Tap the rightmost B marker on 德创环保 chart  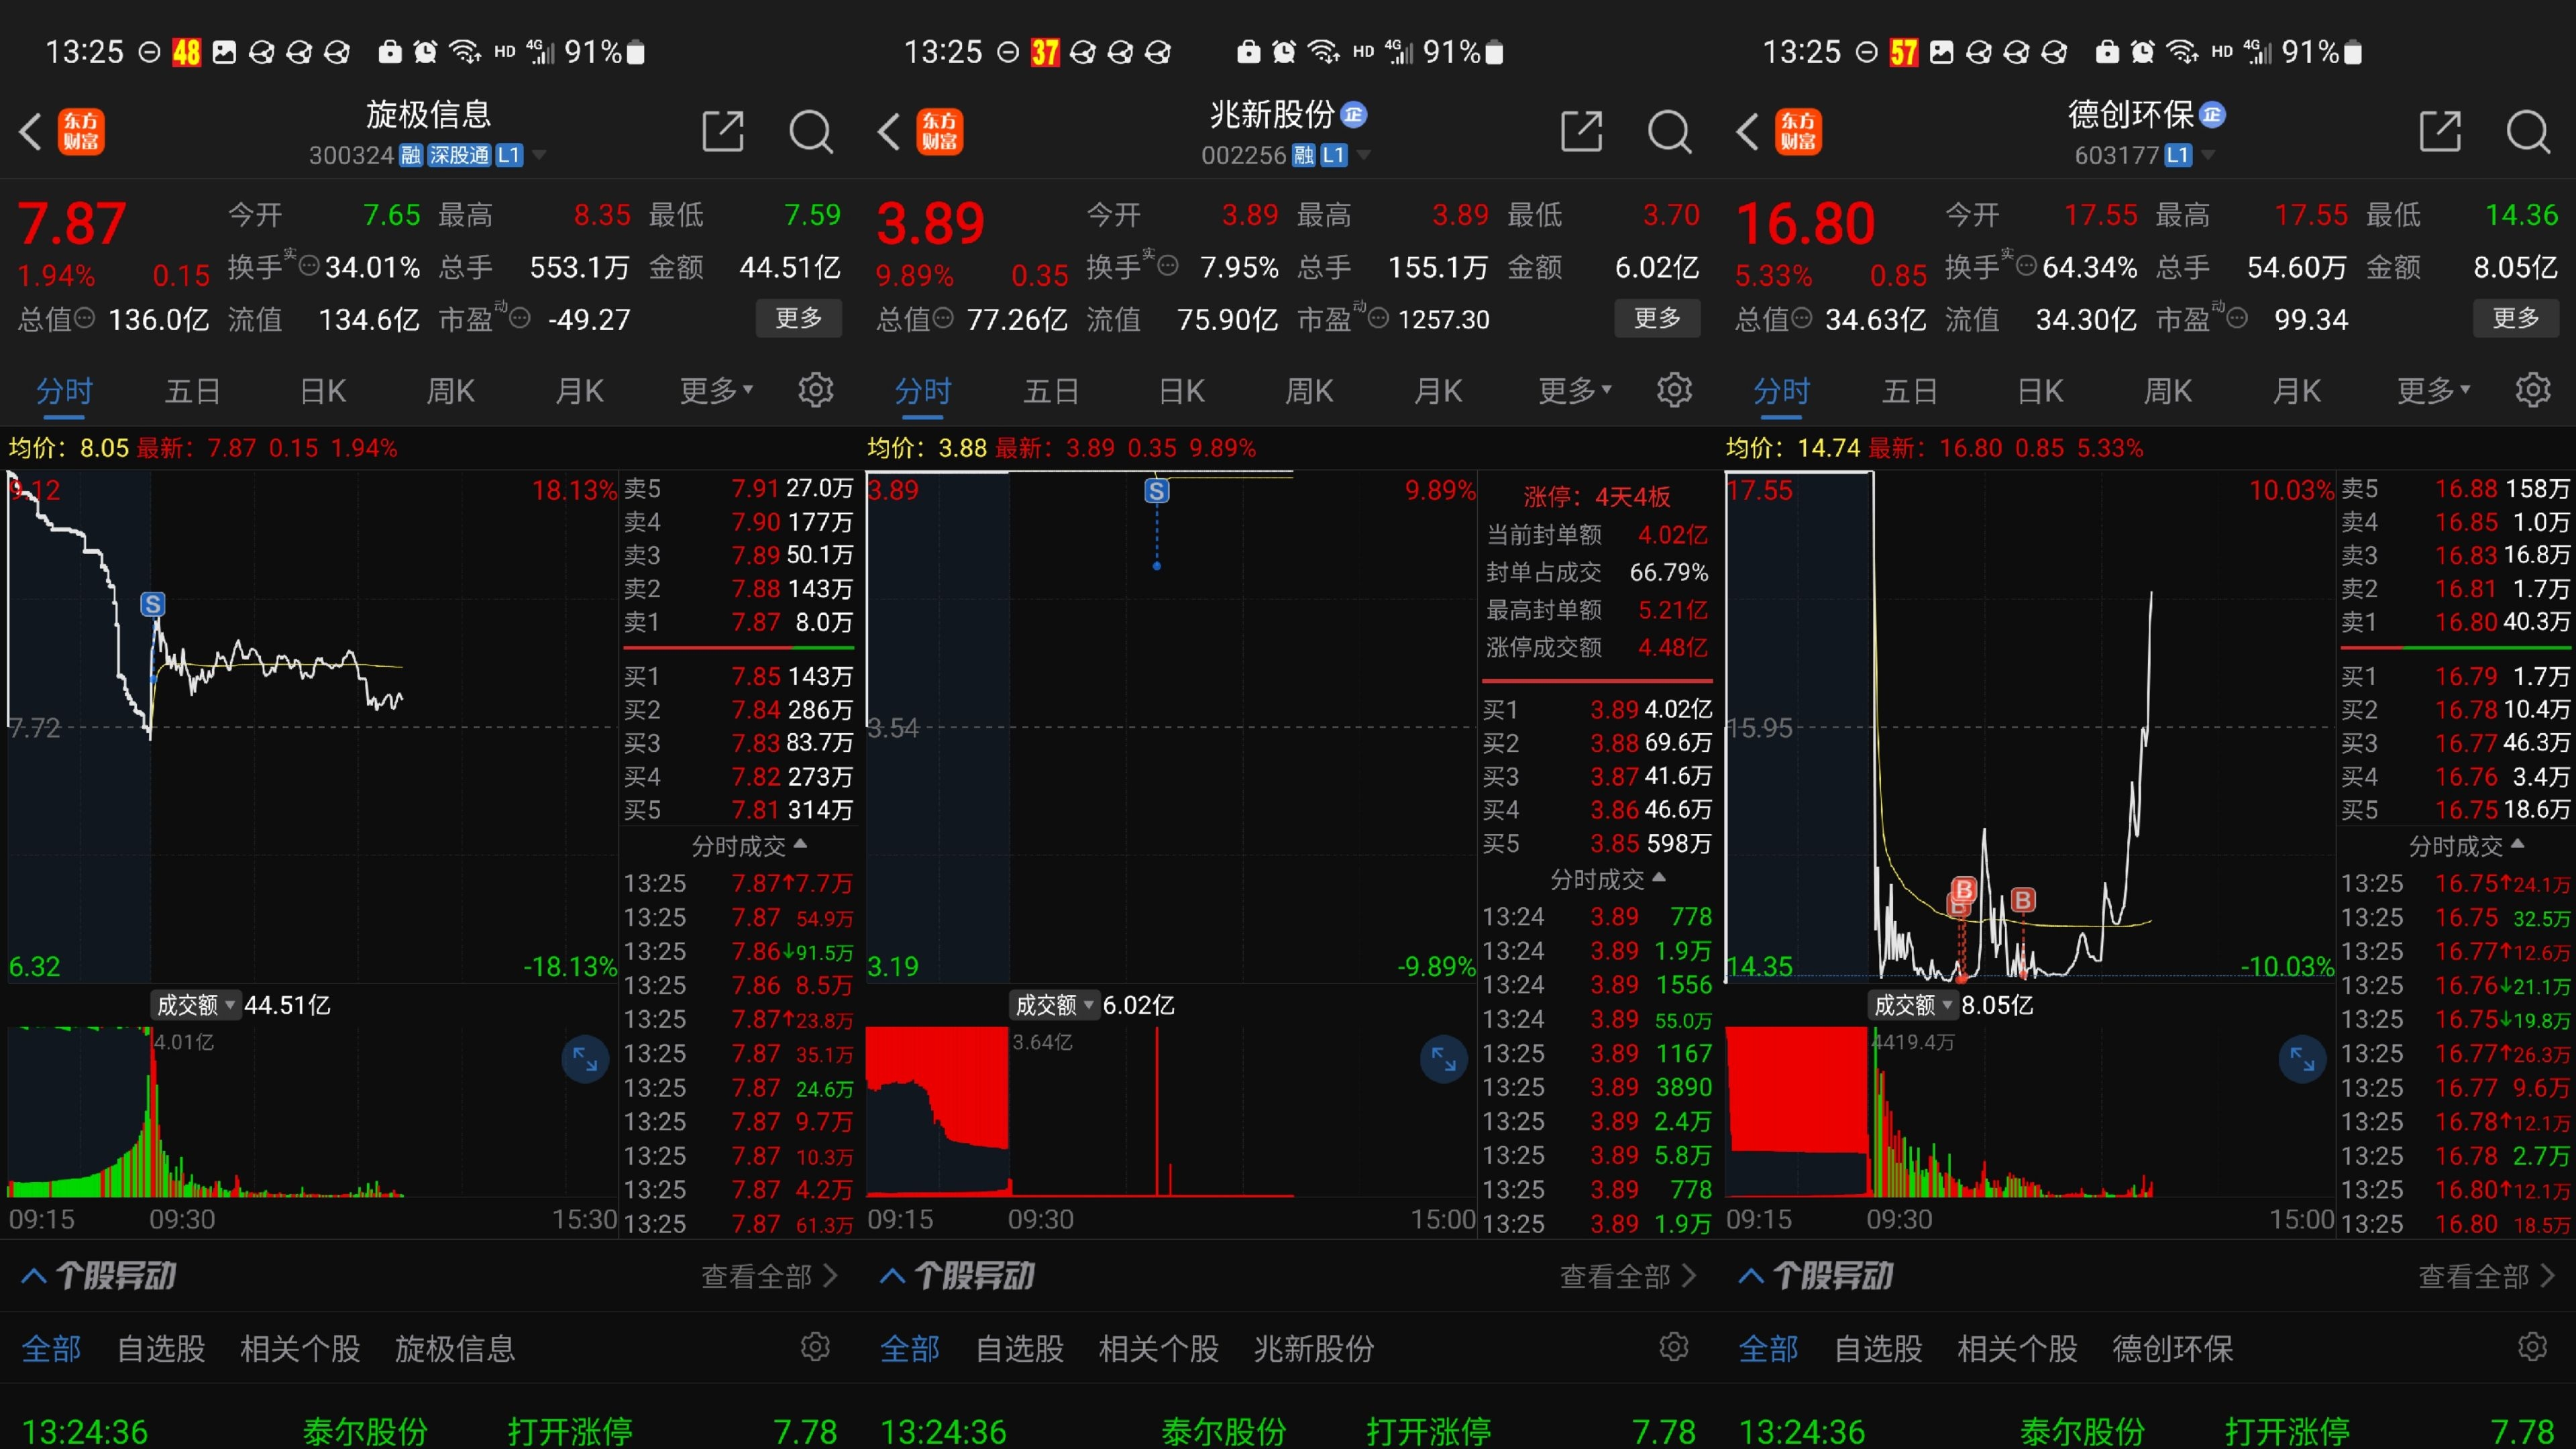pos(2023,900)
